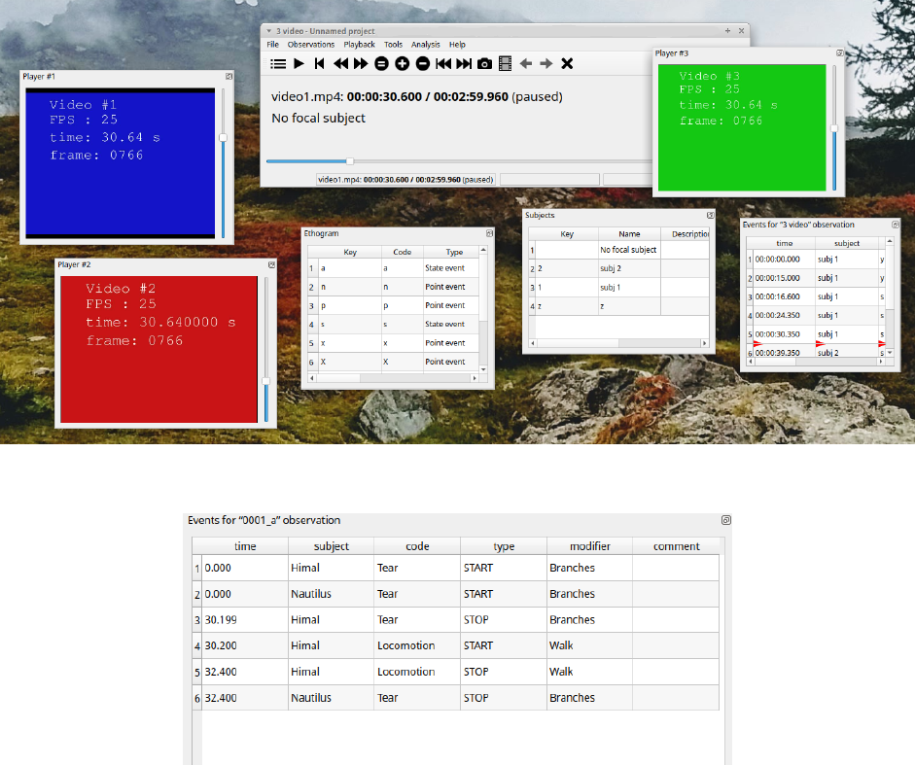Float the Ethogram panel
The width and height of the screenshot is (915, 765).
tap(489, 233)
